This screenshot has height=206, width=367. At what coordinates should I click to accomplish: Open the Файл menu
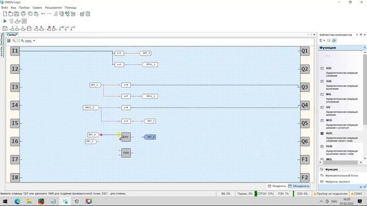(5, 7)
